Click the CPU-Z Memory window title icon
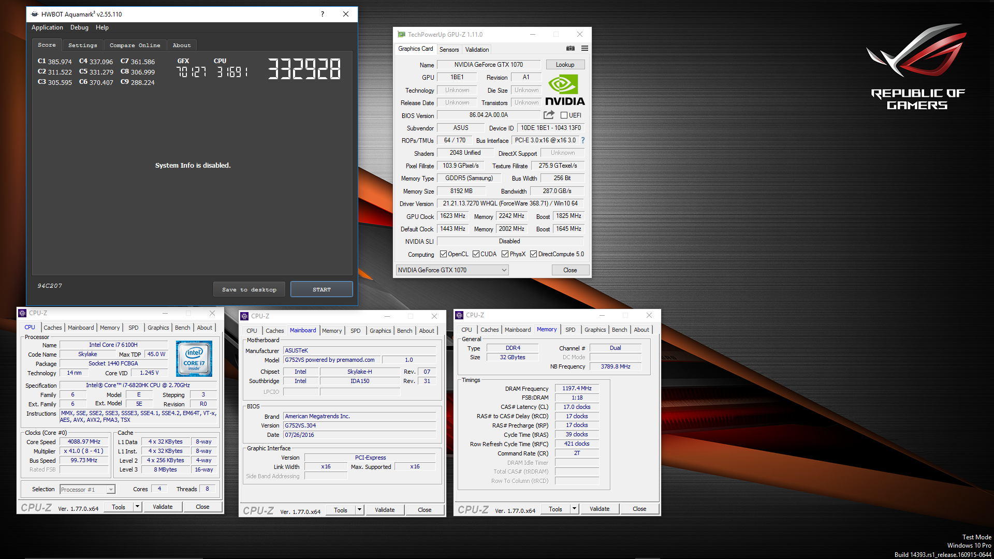994x559 pixels. 459,315
